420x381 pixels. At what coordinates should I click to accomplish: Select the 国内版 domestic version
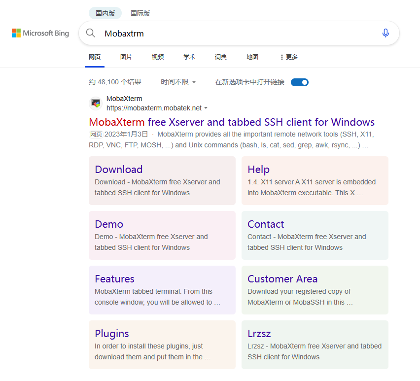click(105, 13)
